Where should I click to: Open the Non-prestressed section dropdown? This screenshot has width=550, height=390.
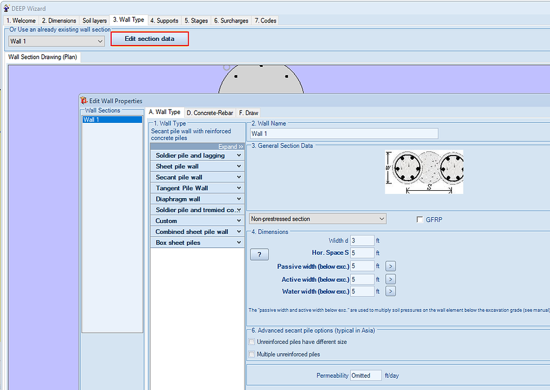coord(318,219)
